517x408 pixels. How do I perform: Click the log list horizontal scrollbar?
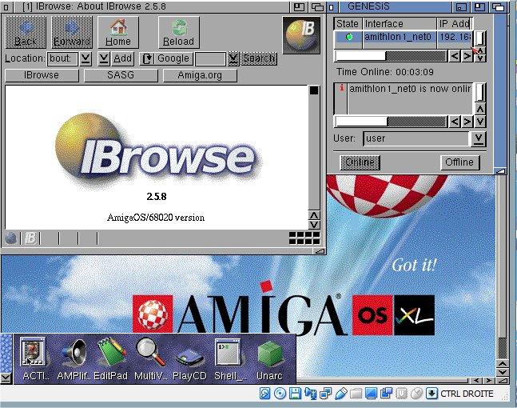coord(391,121)
